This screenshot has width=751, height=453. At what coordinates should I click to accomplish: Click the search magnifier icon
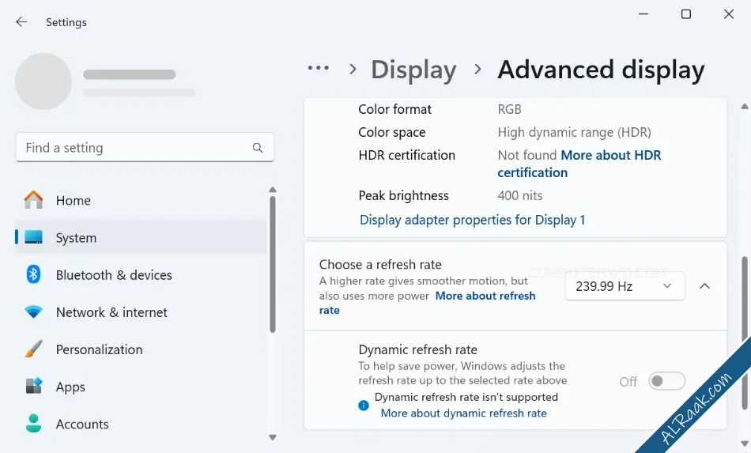258,148
